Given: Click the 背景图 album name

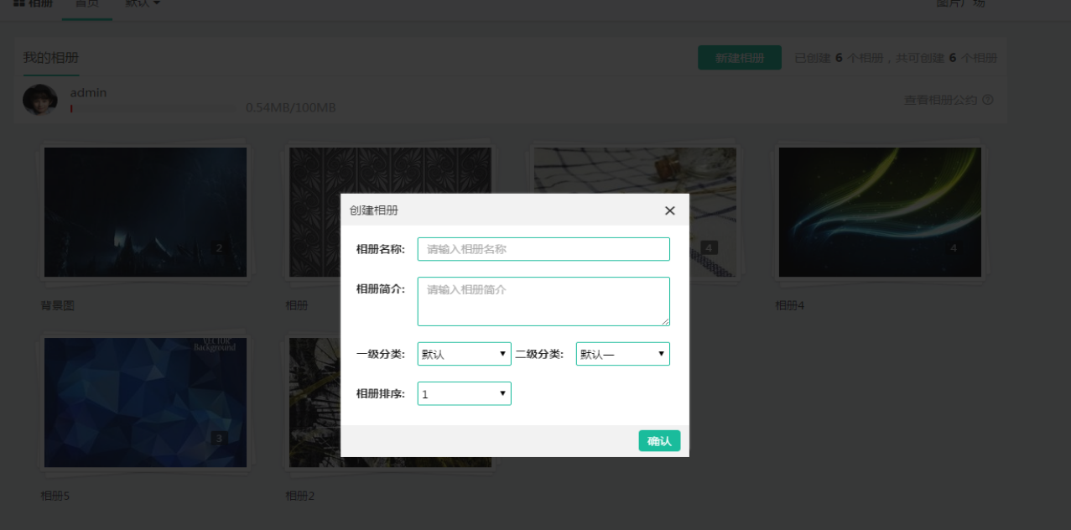Looking at the screenshot, I should [58, 306].
